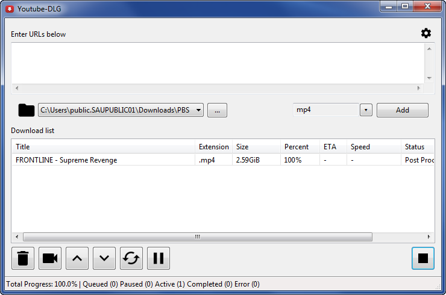Click the Speed column header

tap(374, 147)
